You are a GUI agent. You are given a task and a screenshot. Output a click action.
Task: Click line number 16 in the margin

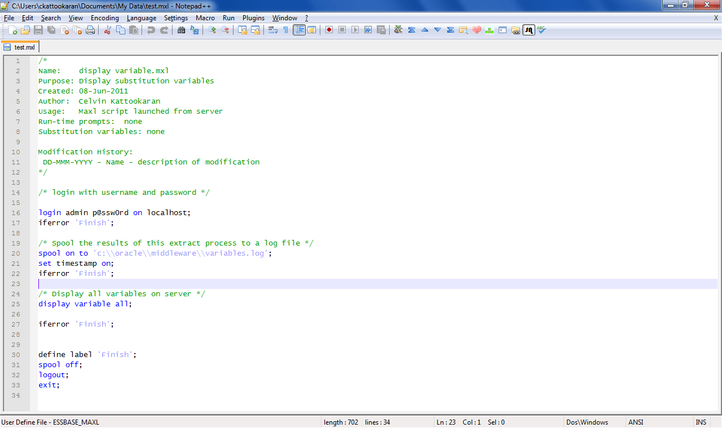coord(16,213)
